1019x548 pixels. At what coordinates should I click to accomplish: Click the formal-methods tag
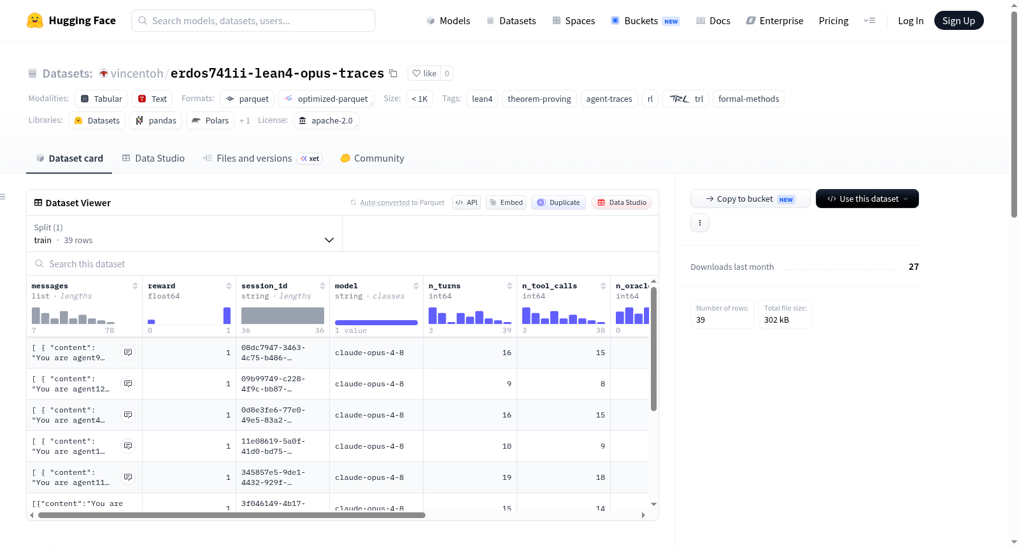pos(748,99)
